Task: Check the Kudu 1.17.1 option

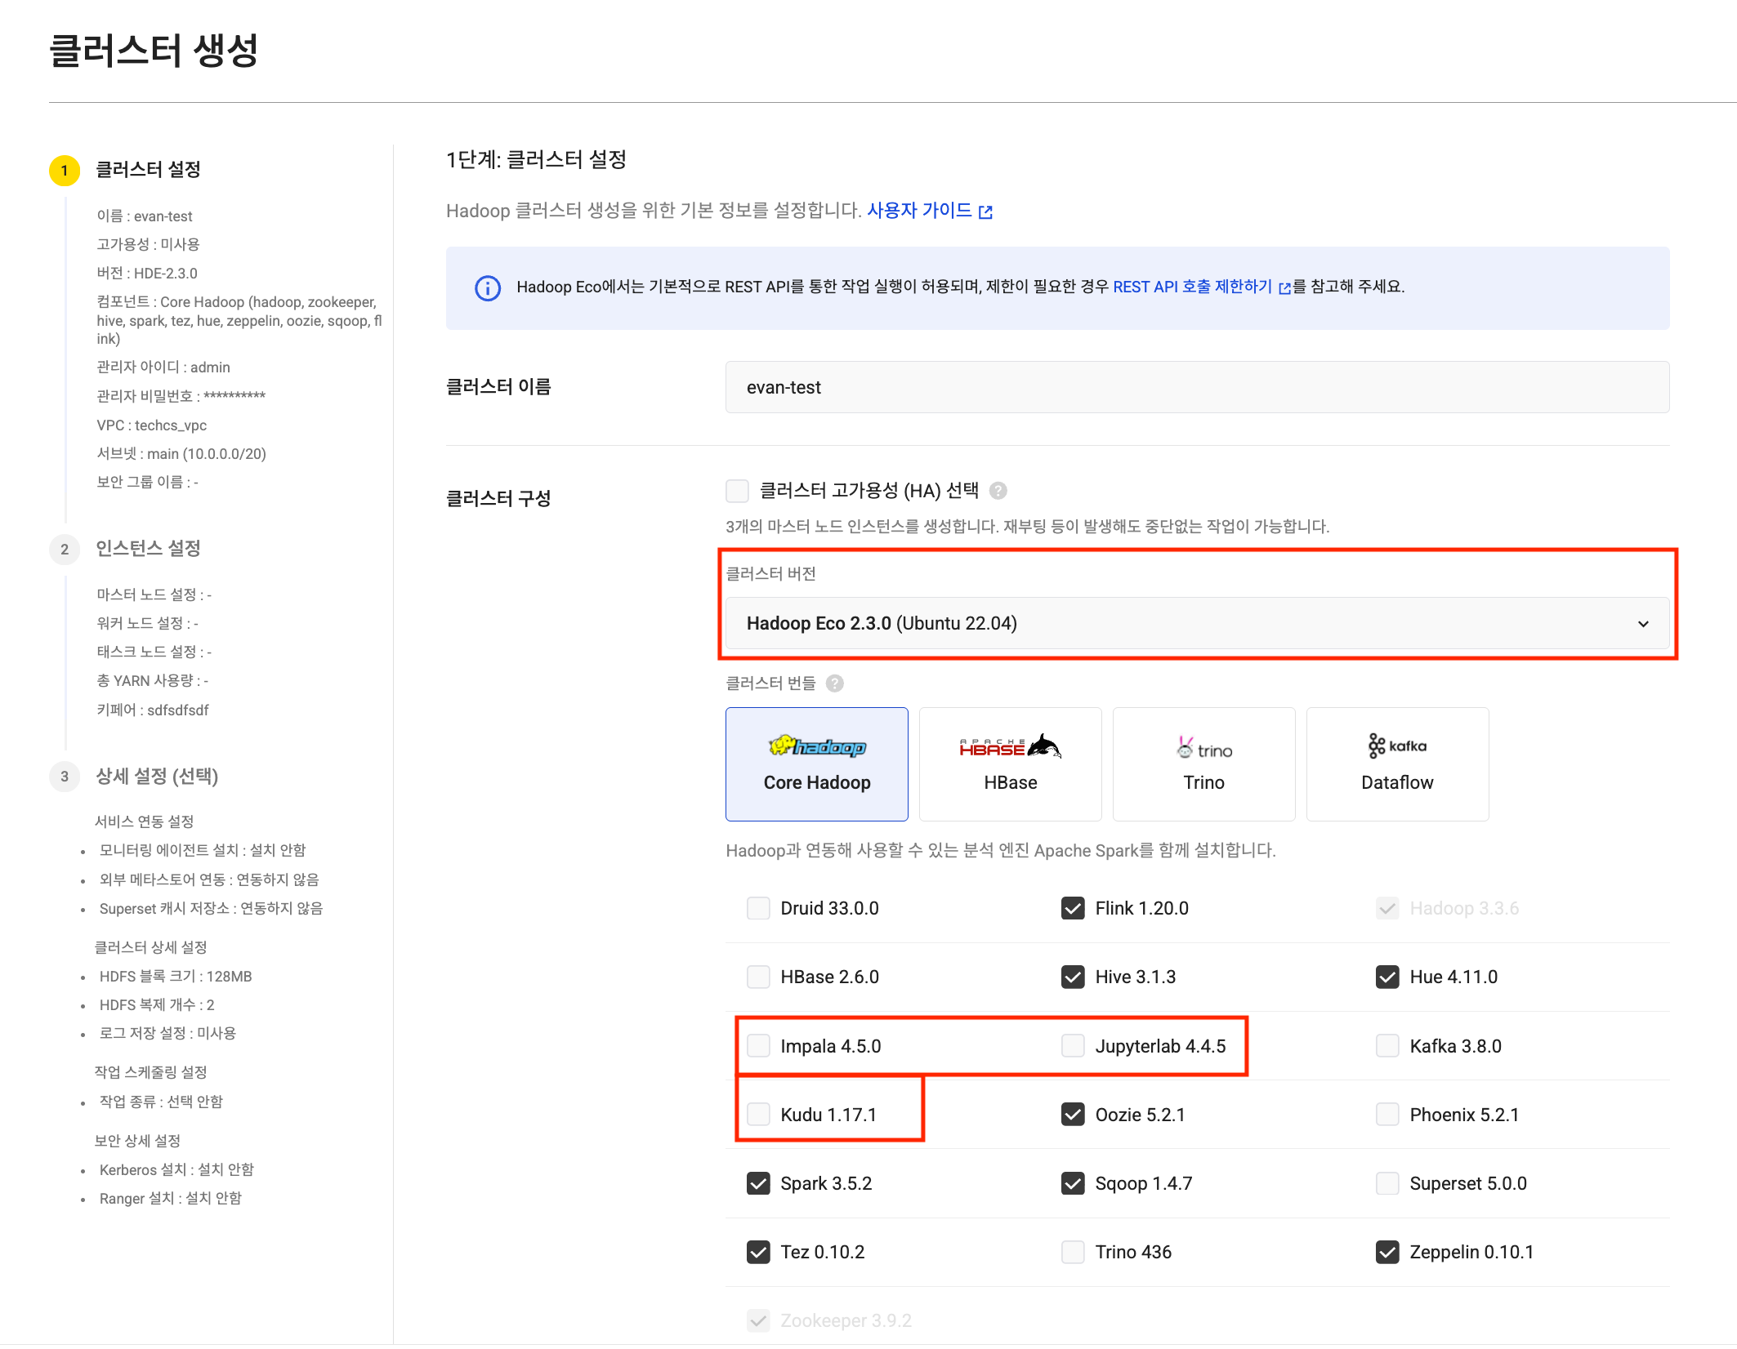Action: [x=758, y=1114]
